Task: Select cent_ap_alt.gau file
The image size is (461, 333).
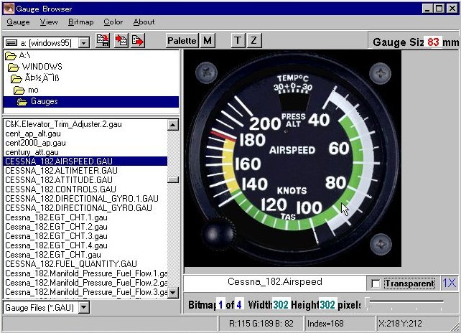Action: (33, 133)
